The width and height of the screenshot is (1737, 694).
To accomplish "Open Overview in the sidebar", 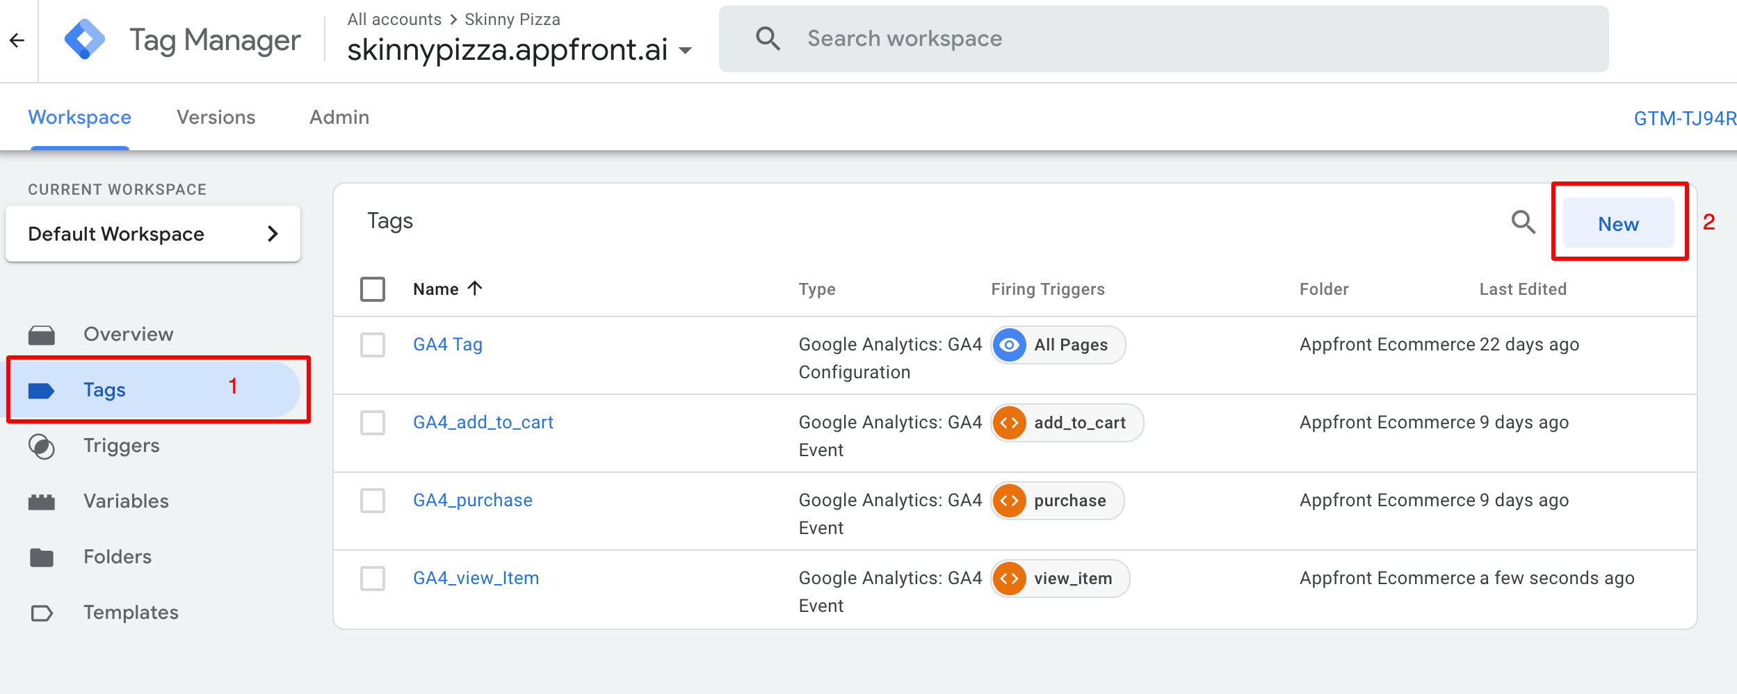I will [x=129, y=334].
